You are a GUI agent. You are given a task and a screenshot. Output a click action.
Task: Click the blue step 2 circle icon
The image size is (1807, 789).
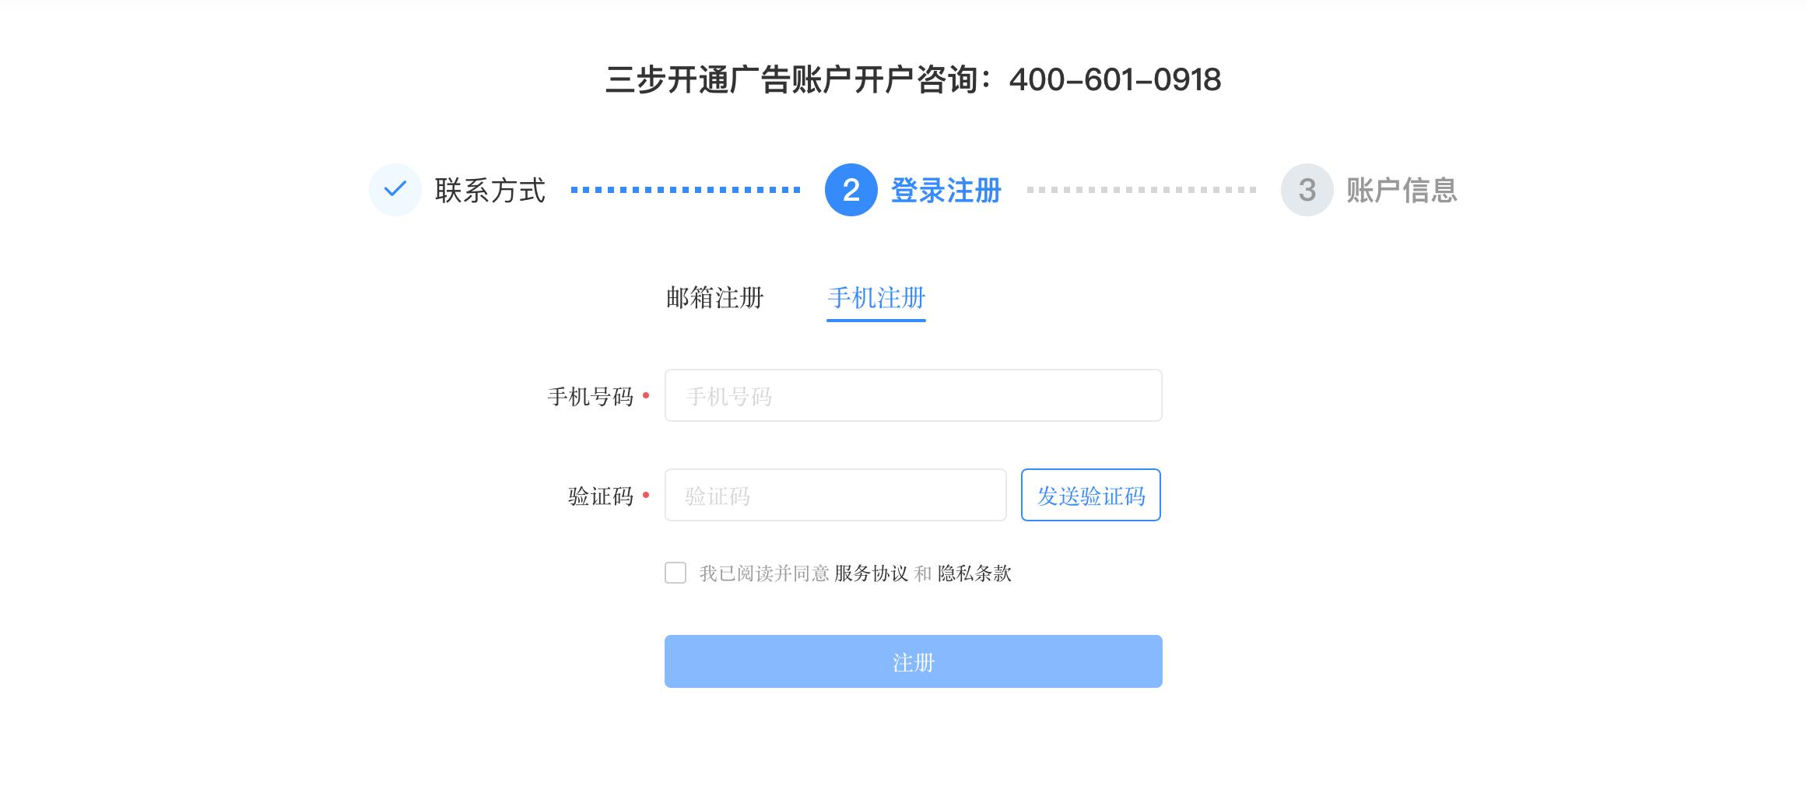pos(851,188)
